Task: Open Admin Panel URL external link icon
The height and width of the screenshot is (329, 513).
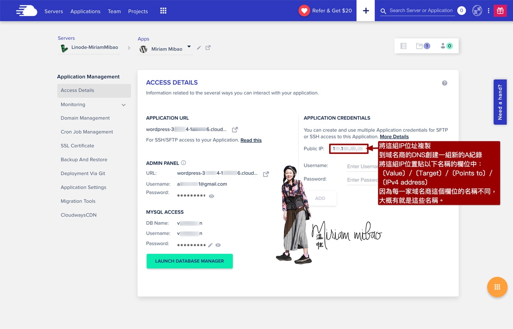Action: click(266, 174)
